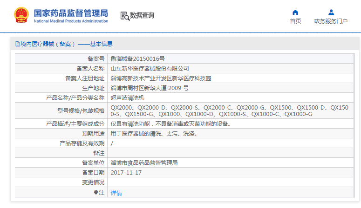The image size is (361, 208).
Task: Select filing date 2017-11-17
Action: (126, 173)
